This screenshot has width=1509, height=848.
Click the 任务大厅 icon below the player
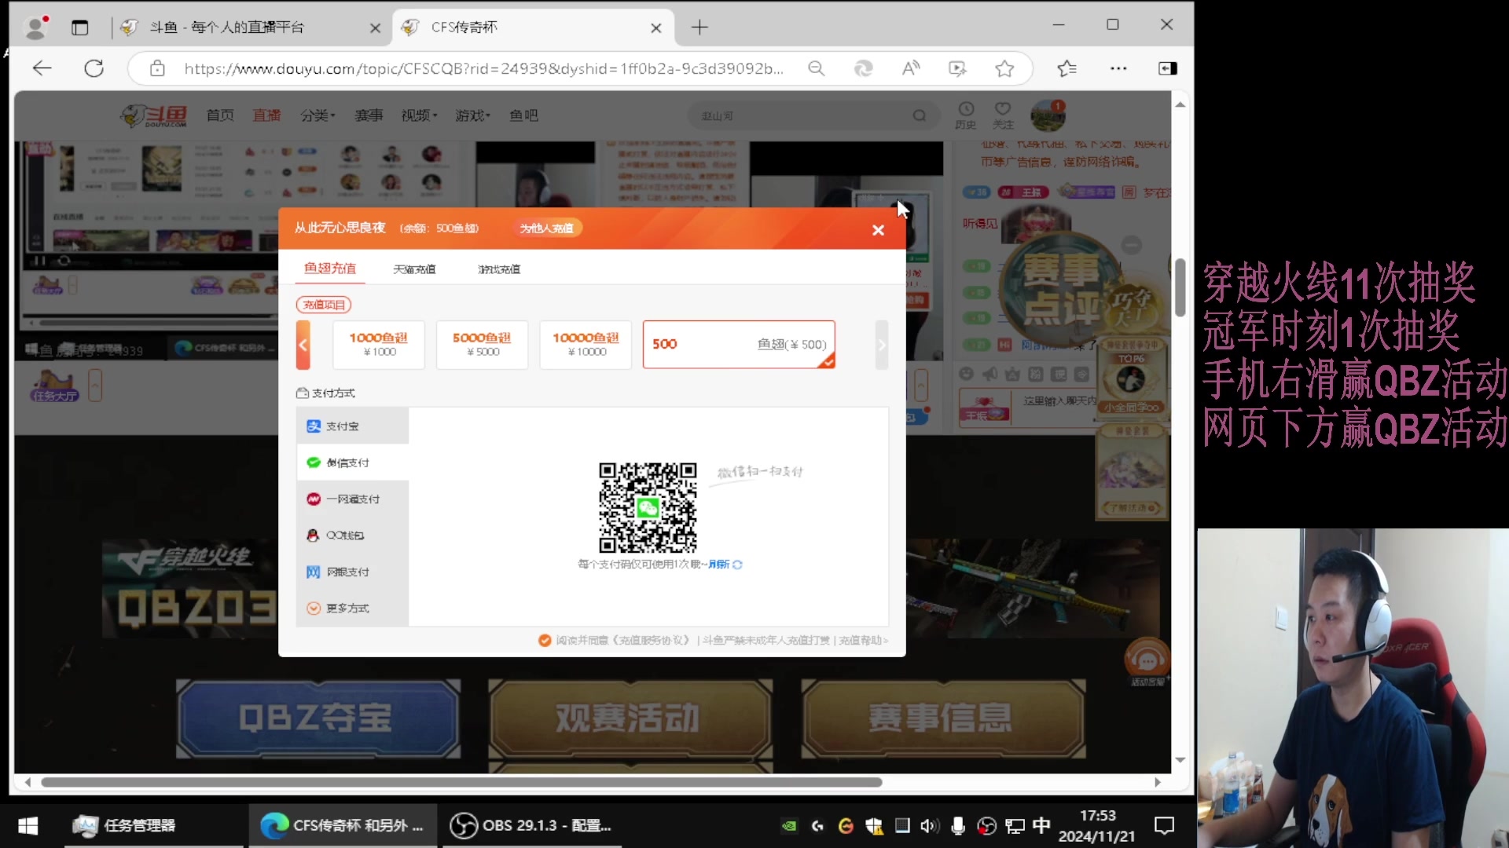pyautogui.click(x=54, y=386)
